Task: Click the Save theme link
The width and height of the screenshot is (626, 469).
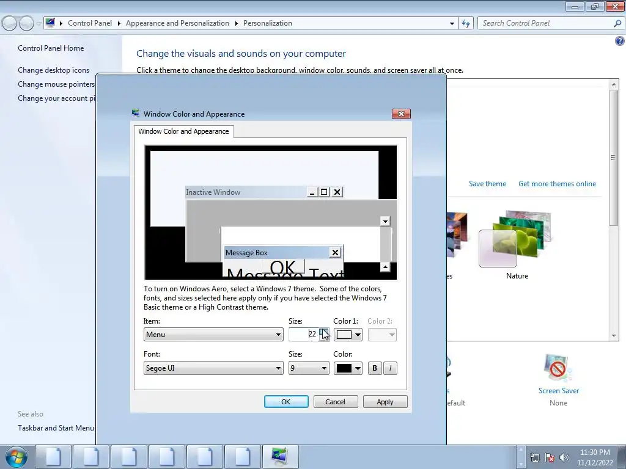Action: click(x=487, y=183)
